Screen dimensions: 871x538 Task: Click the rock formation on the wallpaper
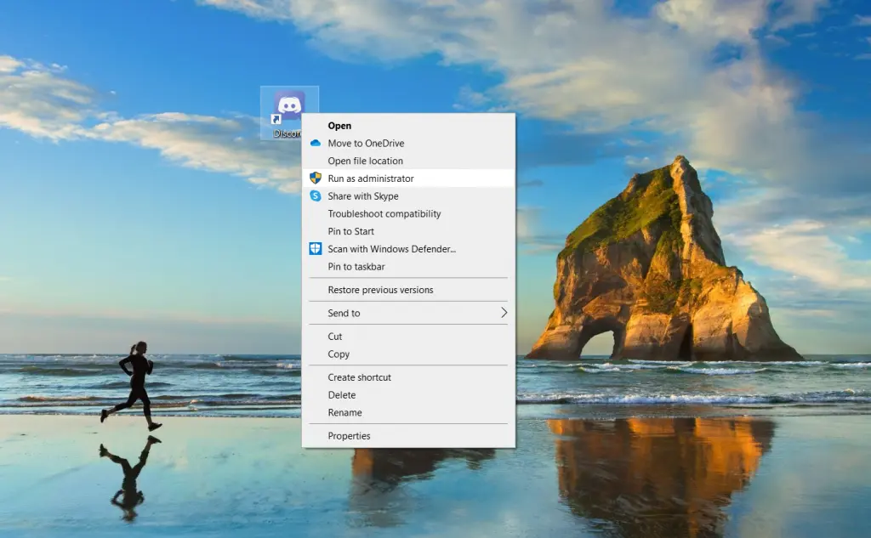pyautogui.click(x=655, y=272)
